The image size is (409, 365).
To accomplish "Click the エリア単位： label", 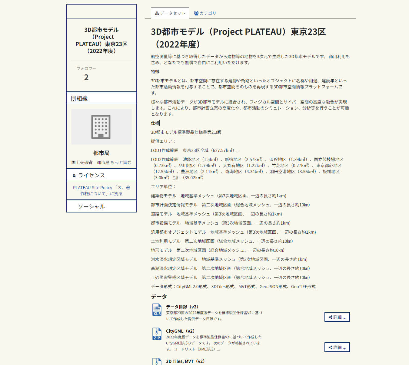I will point(163,187).
